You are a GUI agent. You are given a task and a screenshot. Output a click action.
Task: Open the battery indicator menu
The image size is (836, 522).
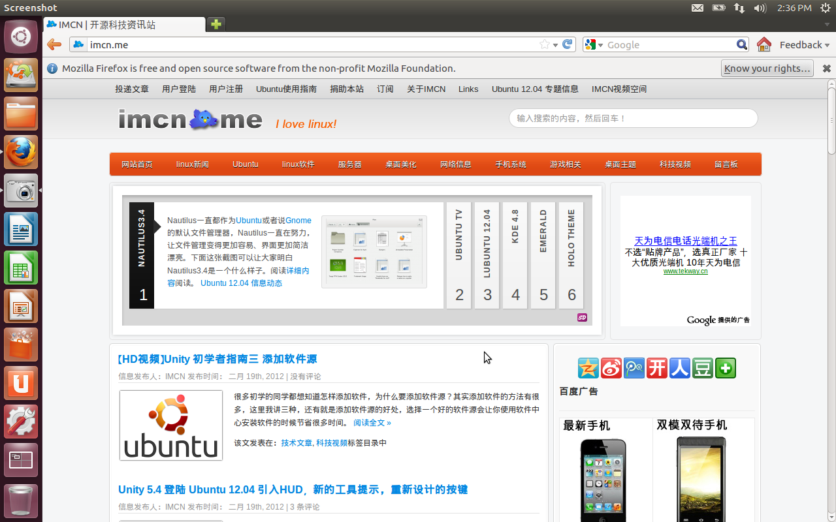pyautogui.click(x=718, y=8)
